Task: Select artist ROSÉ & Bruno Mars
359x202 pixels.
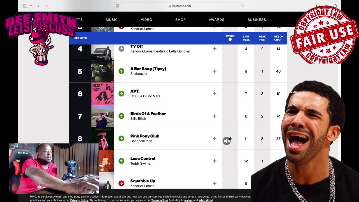Action: click(x=145, y=96)
